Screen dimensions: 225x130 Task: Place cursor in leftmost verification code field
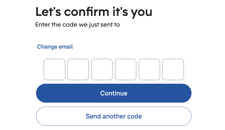pyautogui.click(x=54, y=69)
